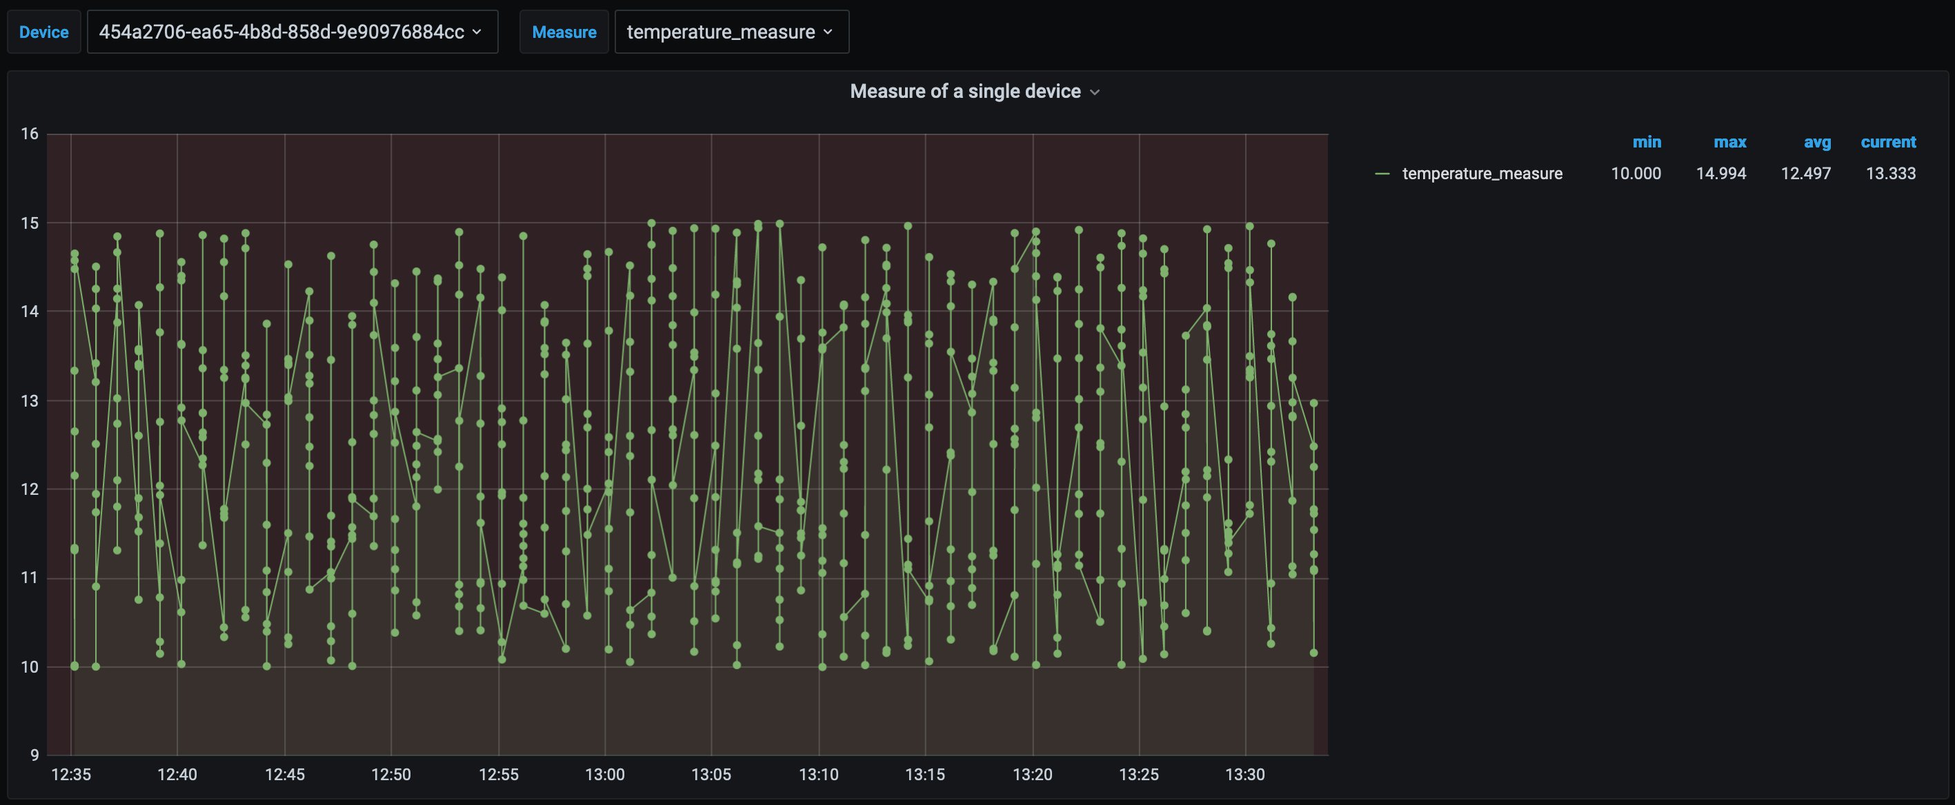1955x805 pixels.
Task: Click the y-axis label 12
Action: [30, 489]
